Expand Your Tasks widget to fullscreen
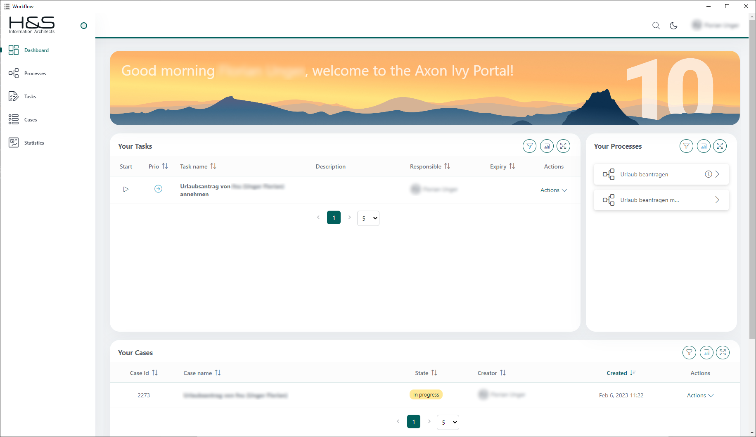This screenshot has height=437, width=756. 563,146
